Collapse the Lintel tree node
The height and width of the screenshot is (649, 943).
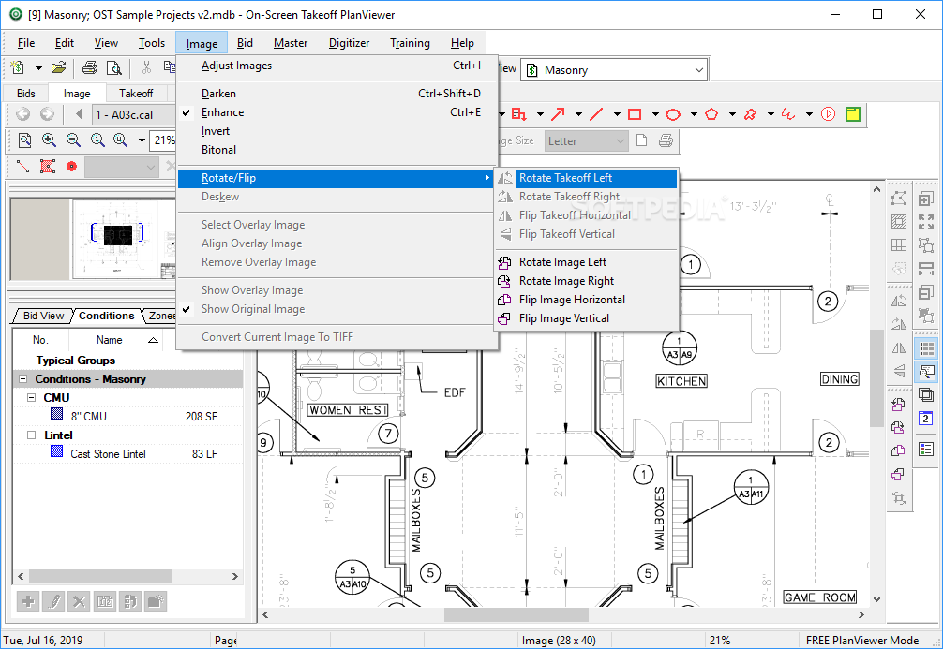click(x=31, y=435)
